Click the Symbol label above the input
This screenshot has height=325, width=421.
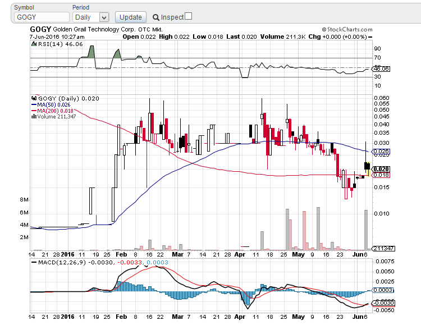(x=24, y=7)
